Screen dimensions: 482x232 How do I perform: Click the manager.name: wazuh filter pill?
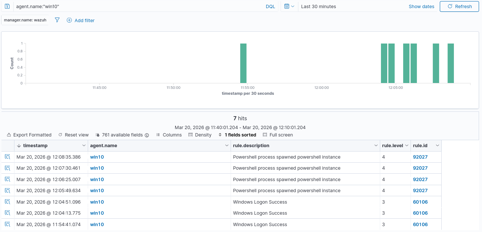tap(25, 20)
